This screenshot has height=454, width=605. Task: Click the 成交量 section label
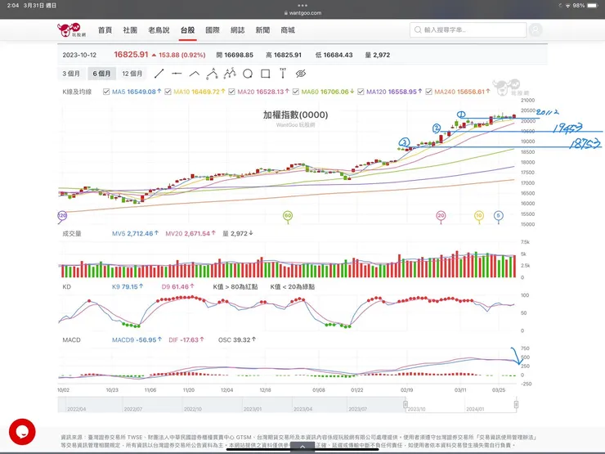coord(72,234)
